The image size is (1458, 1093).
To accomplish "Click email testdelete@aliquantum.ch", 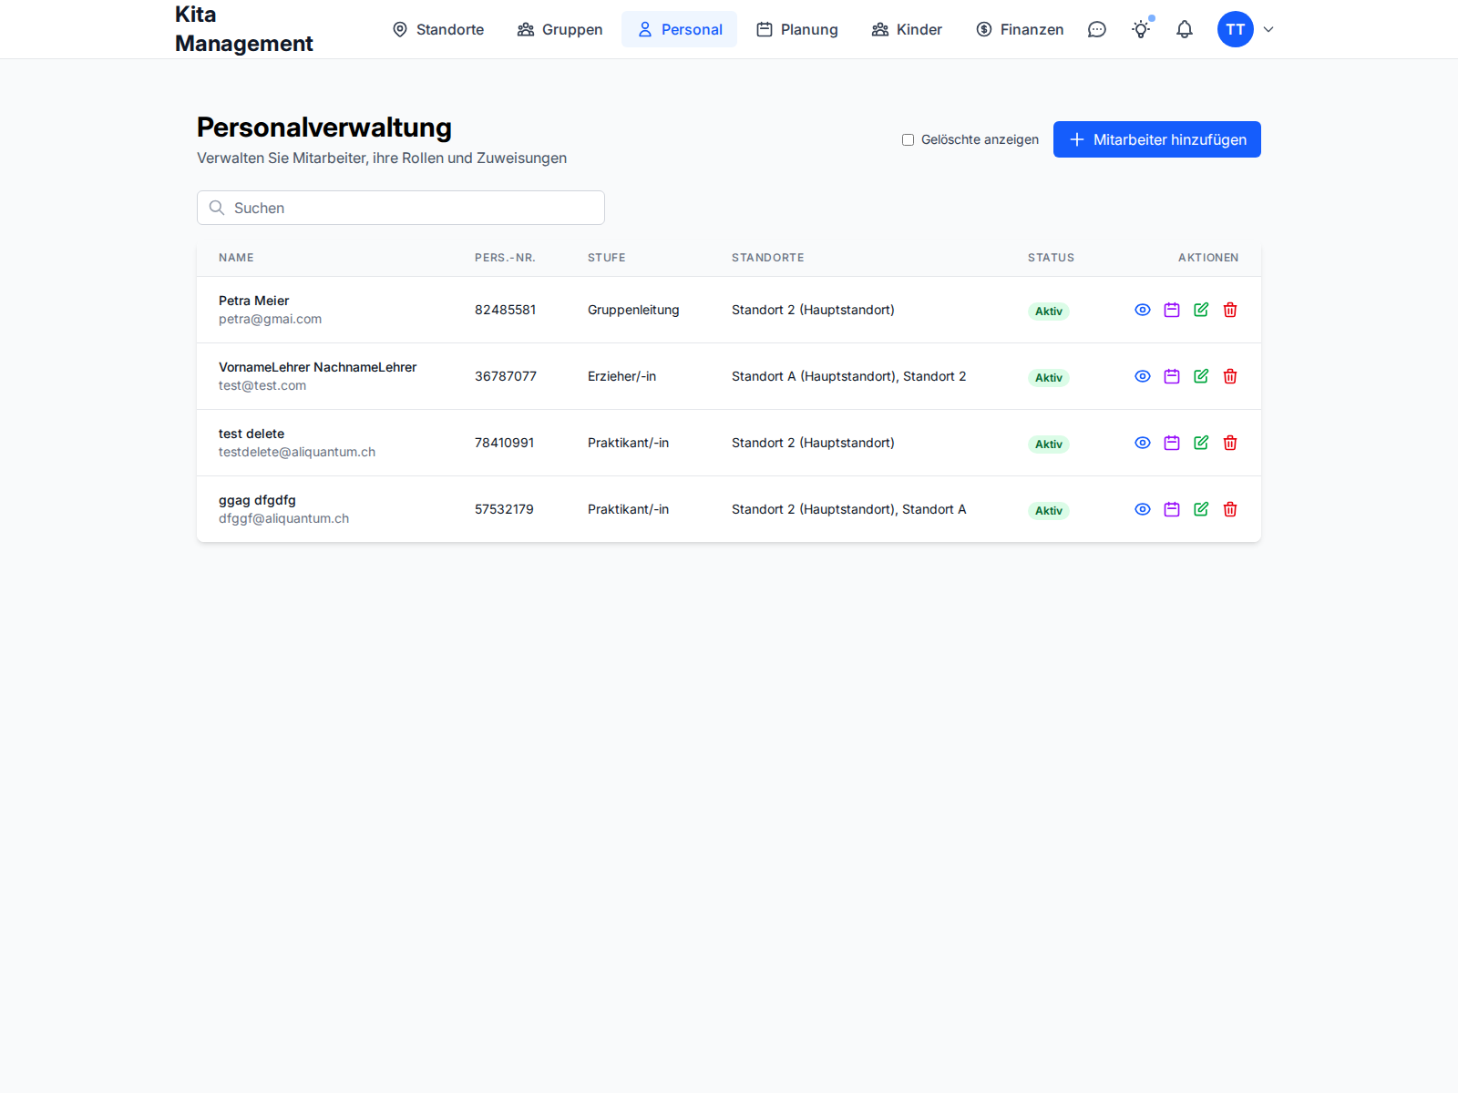I will click(297, 452).
